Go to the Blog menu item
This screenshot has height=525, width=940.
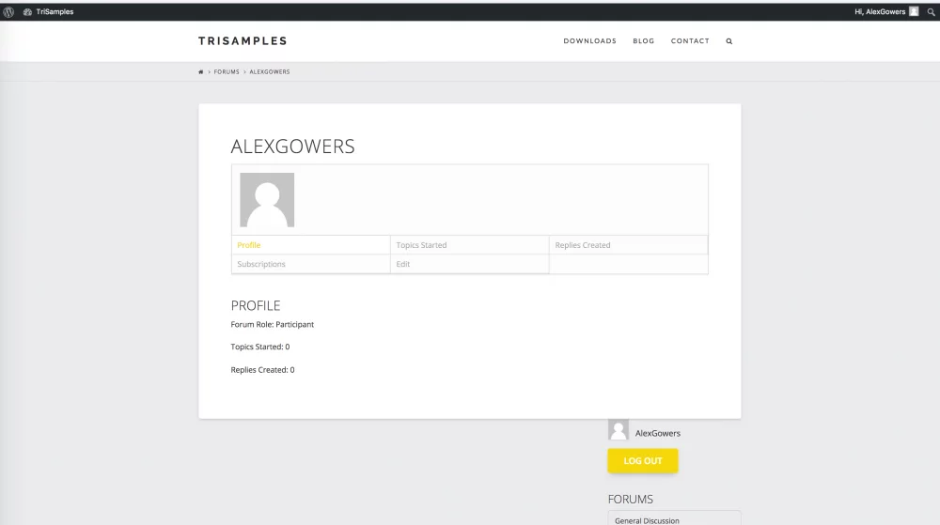pos(644,41)
